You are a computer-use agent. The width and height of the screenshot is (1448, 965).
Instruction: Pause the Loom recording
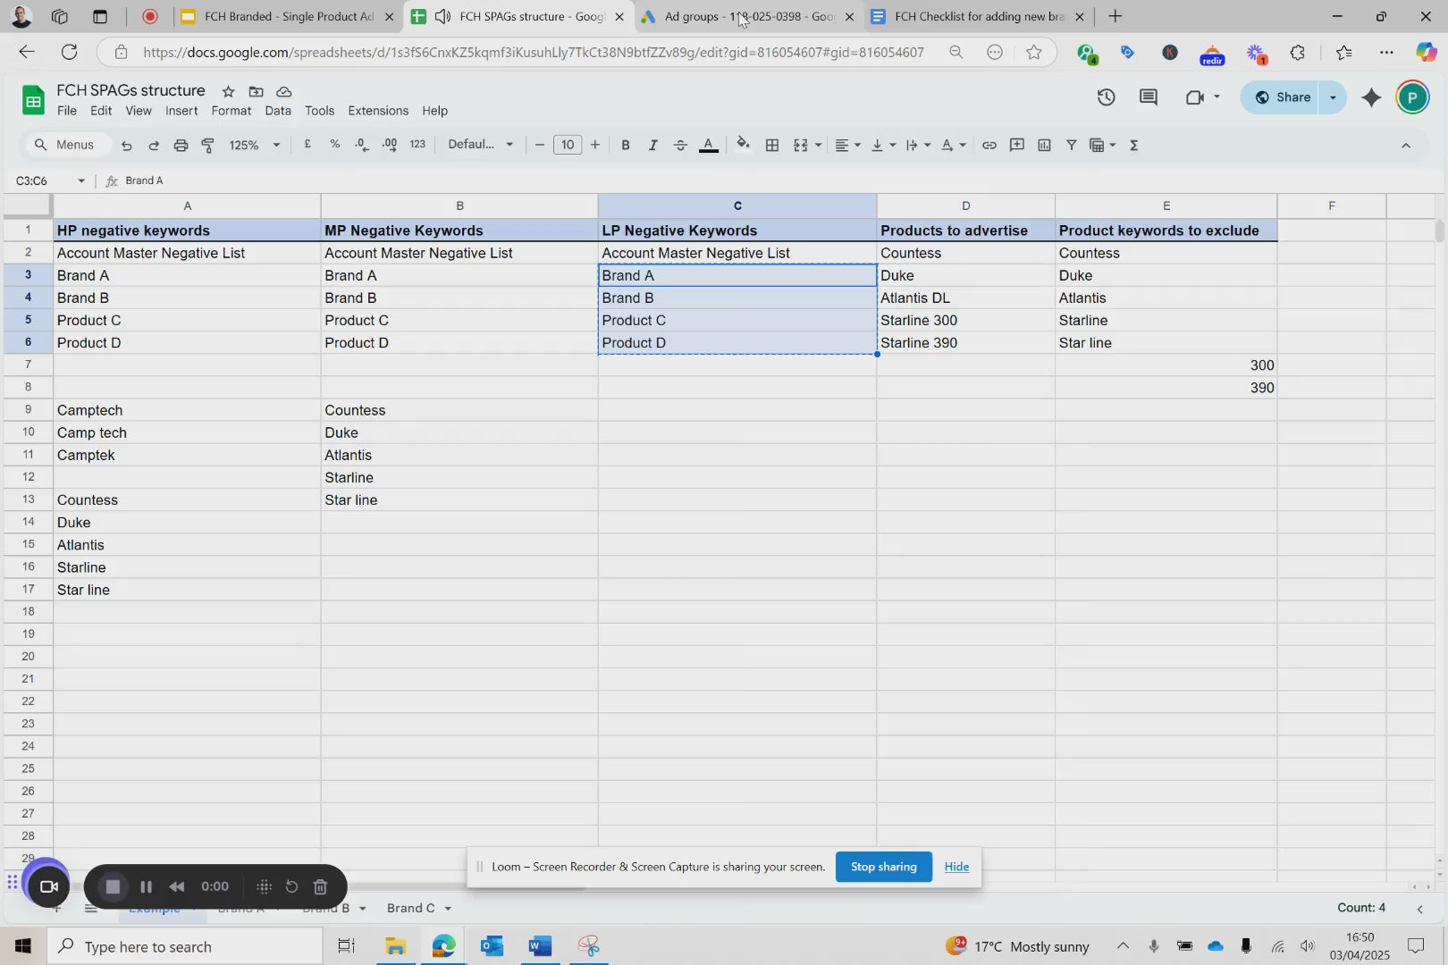point(146,886)
